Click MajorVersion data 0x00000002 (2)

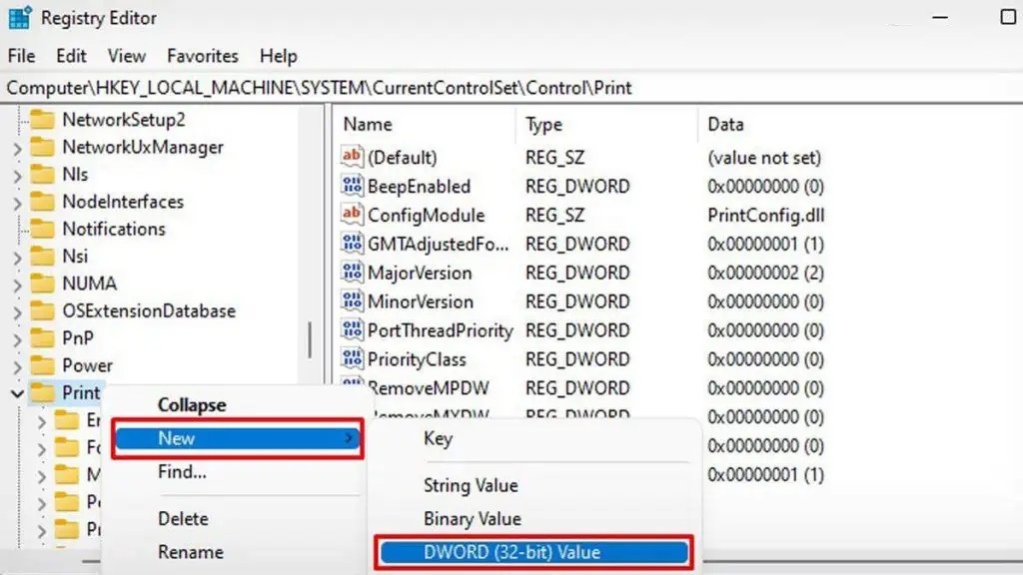point(765,273)
